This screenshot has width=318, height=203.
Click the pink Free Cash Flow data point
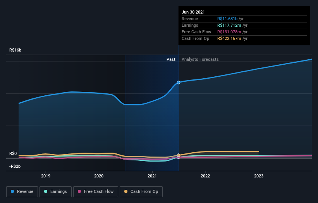[x=179, y=157]
